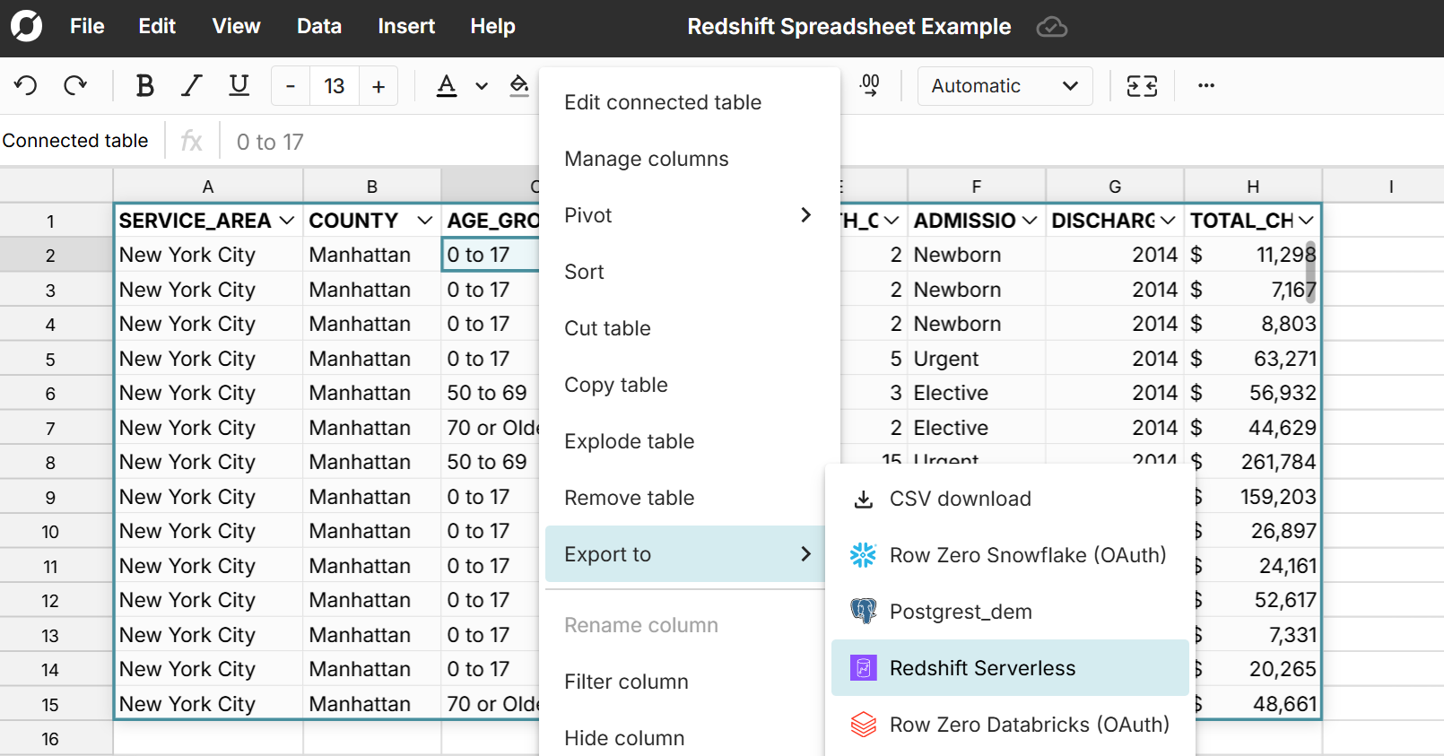This screenshot has width=1444, height=756.
Task: Click the Row Zero logo icon
Action: 27,26
